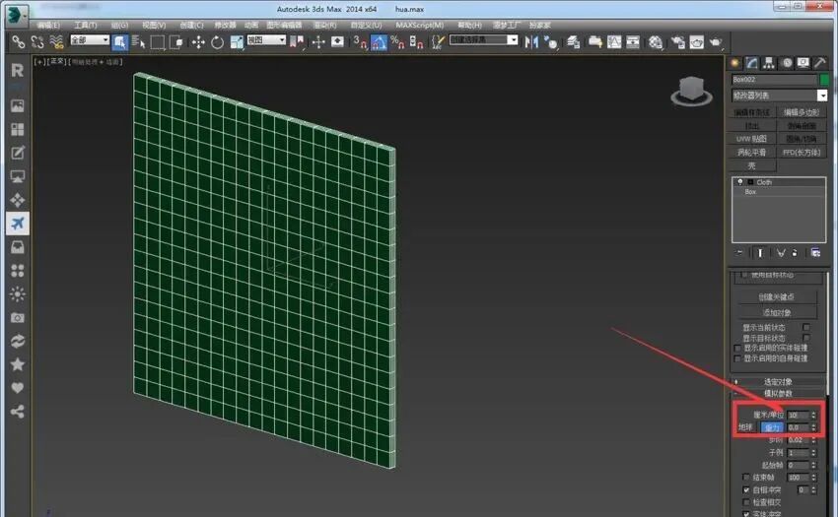The image size is (838, 517).
Task: Activate the Select and Rotate tool
Action: (x=217, y=42)
